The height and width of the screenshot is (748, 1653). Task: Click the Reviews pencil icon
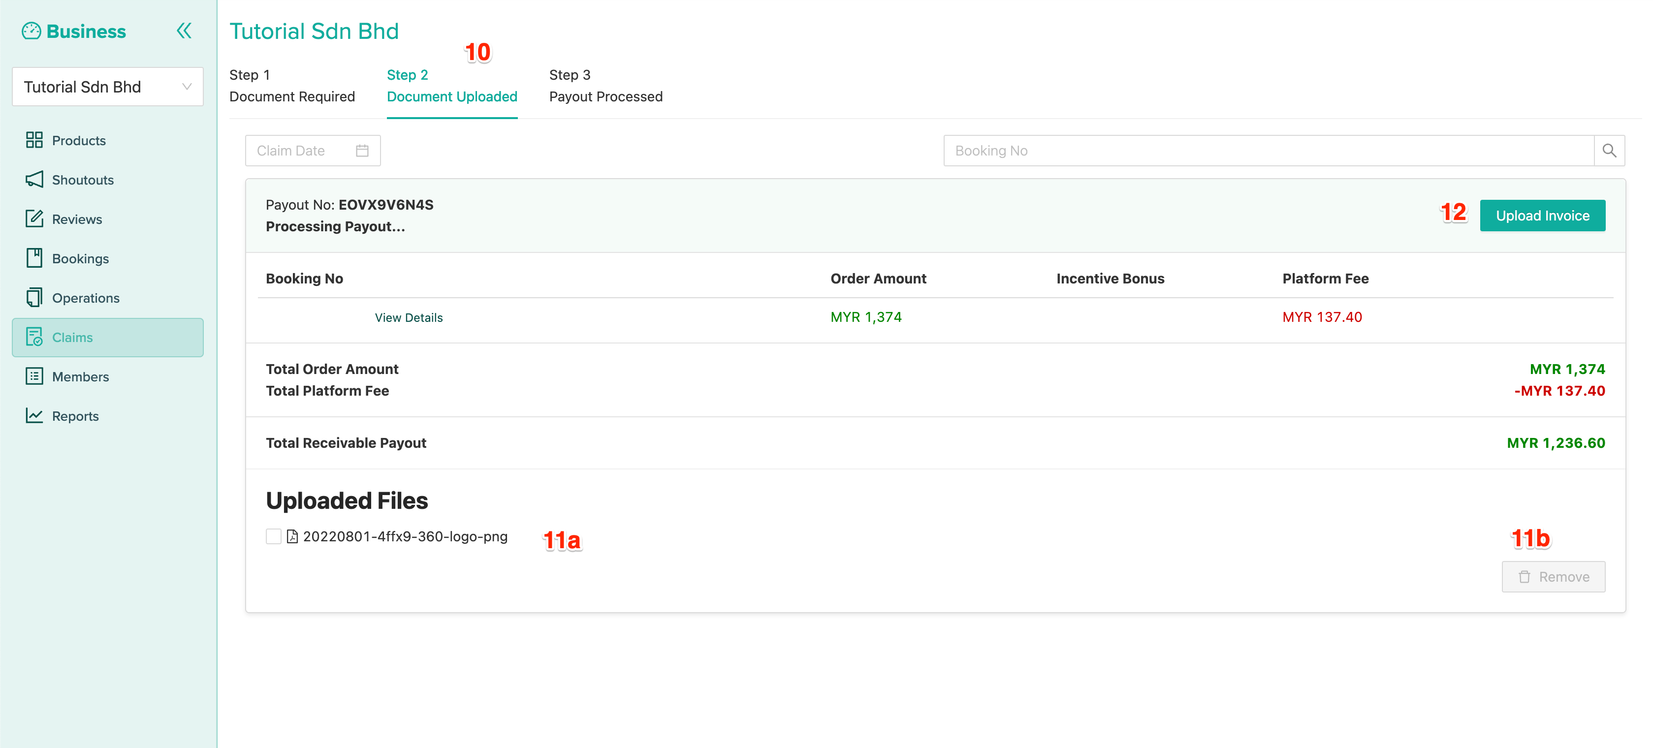point(34,219)
